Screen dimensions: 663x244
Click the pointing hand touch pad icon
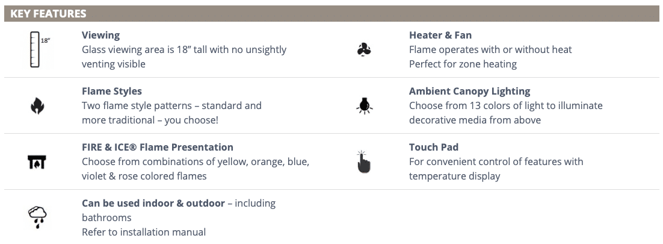tap(363, 162)
